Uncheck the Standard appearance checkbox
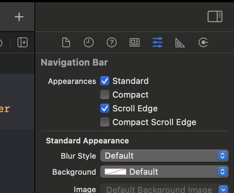234x193 pixels. (x=105, y=81)
